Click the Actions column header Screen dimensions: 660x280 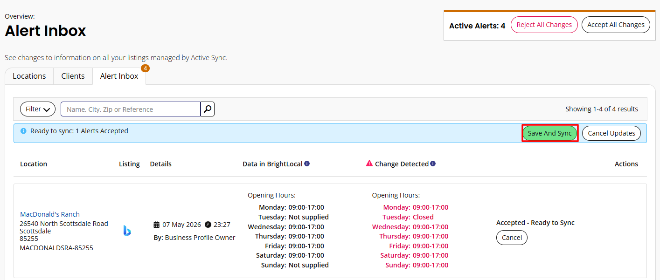click(x=626, y=164)
